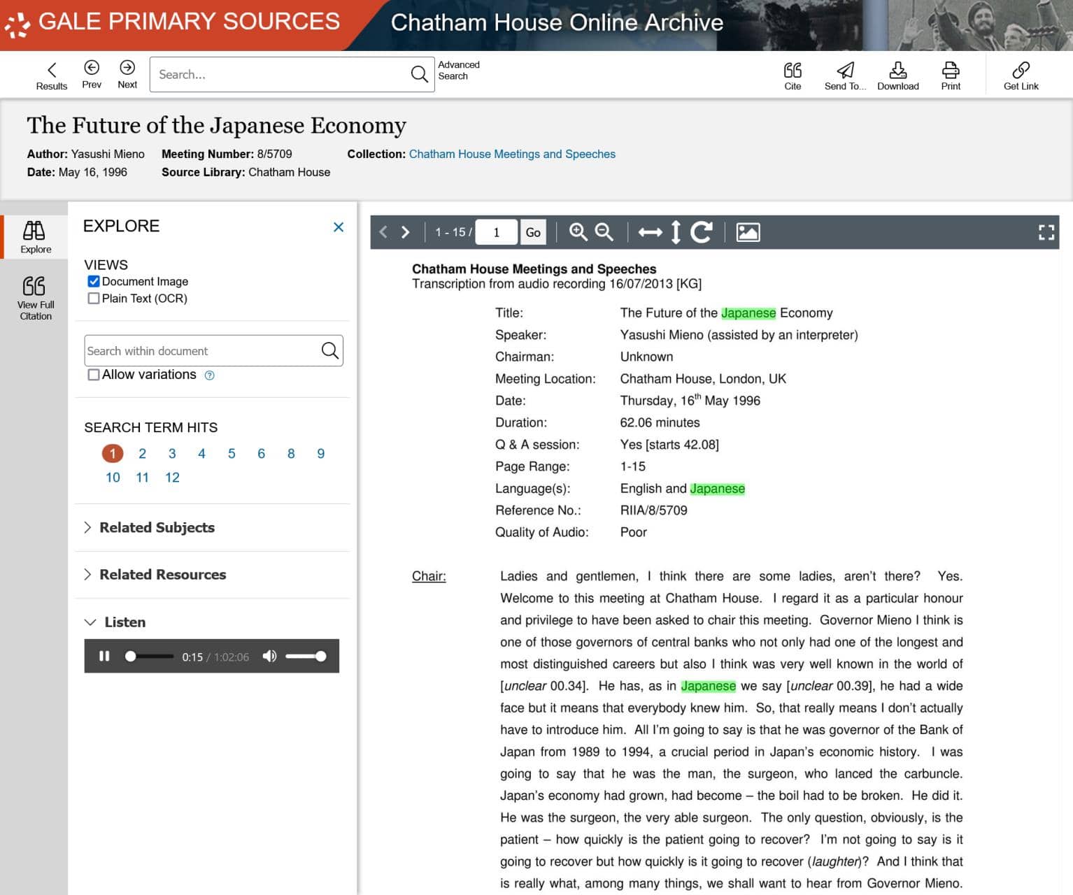Viewport: 1073px width, 895px height.
Task: Go to next page in viewer
Action: [406, 232]
